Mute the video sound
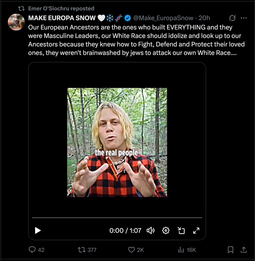The width and height of the screenshot is (255, 261). click(x=151, y=231)
